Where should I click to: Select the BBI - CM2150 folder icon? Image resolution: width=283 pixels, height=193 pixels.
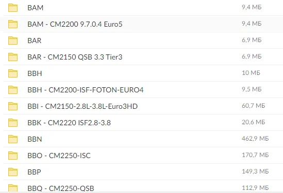[13, 106]
